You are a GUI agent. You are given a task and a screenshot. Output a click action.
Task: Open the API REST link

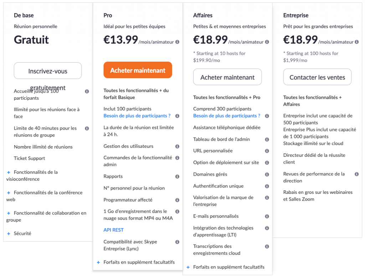[114, 230]
